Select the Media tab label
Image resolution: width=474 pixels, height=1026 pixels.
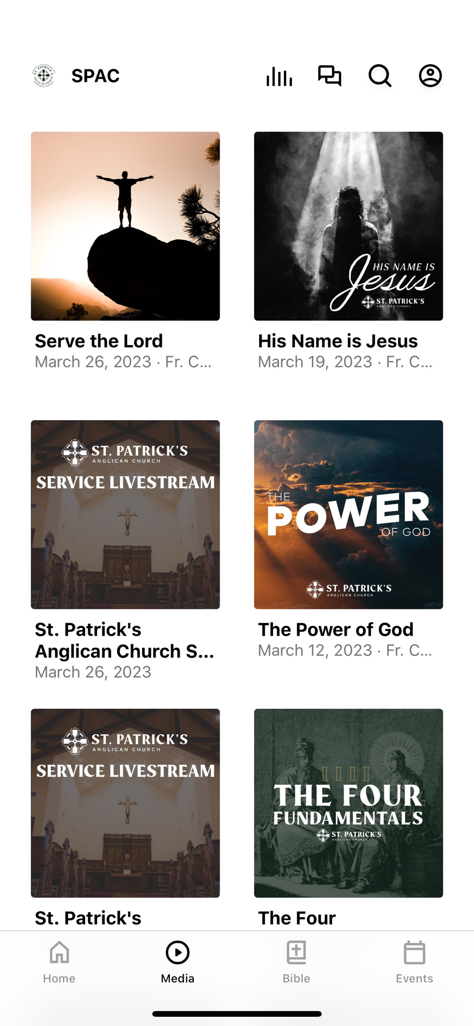[177, 978]
